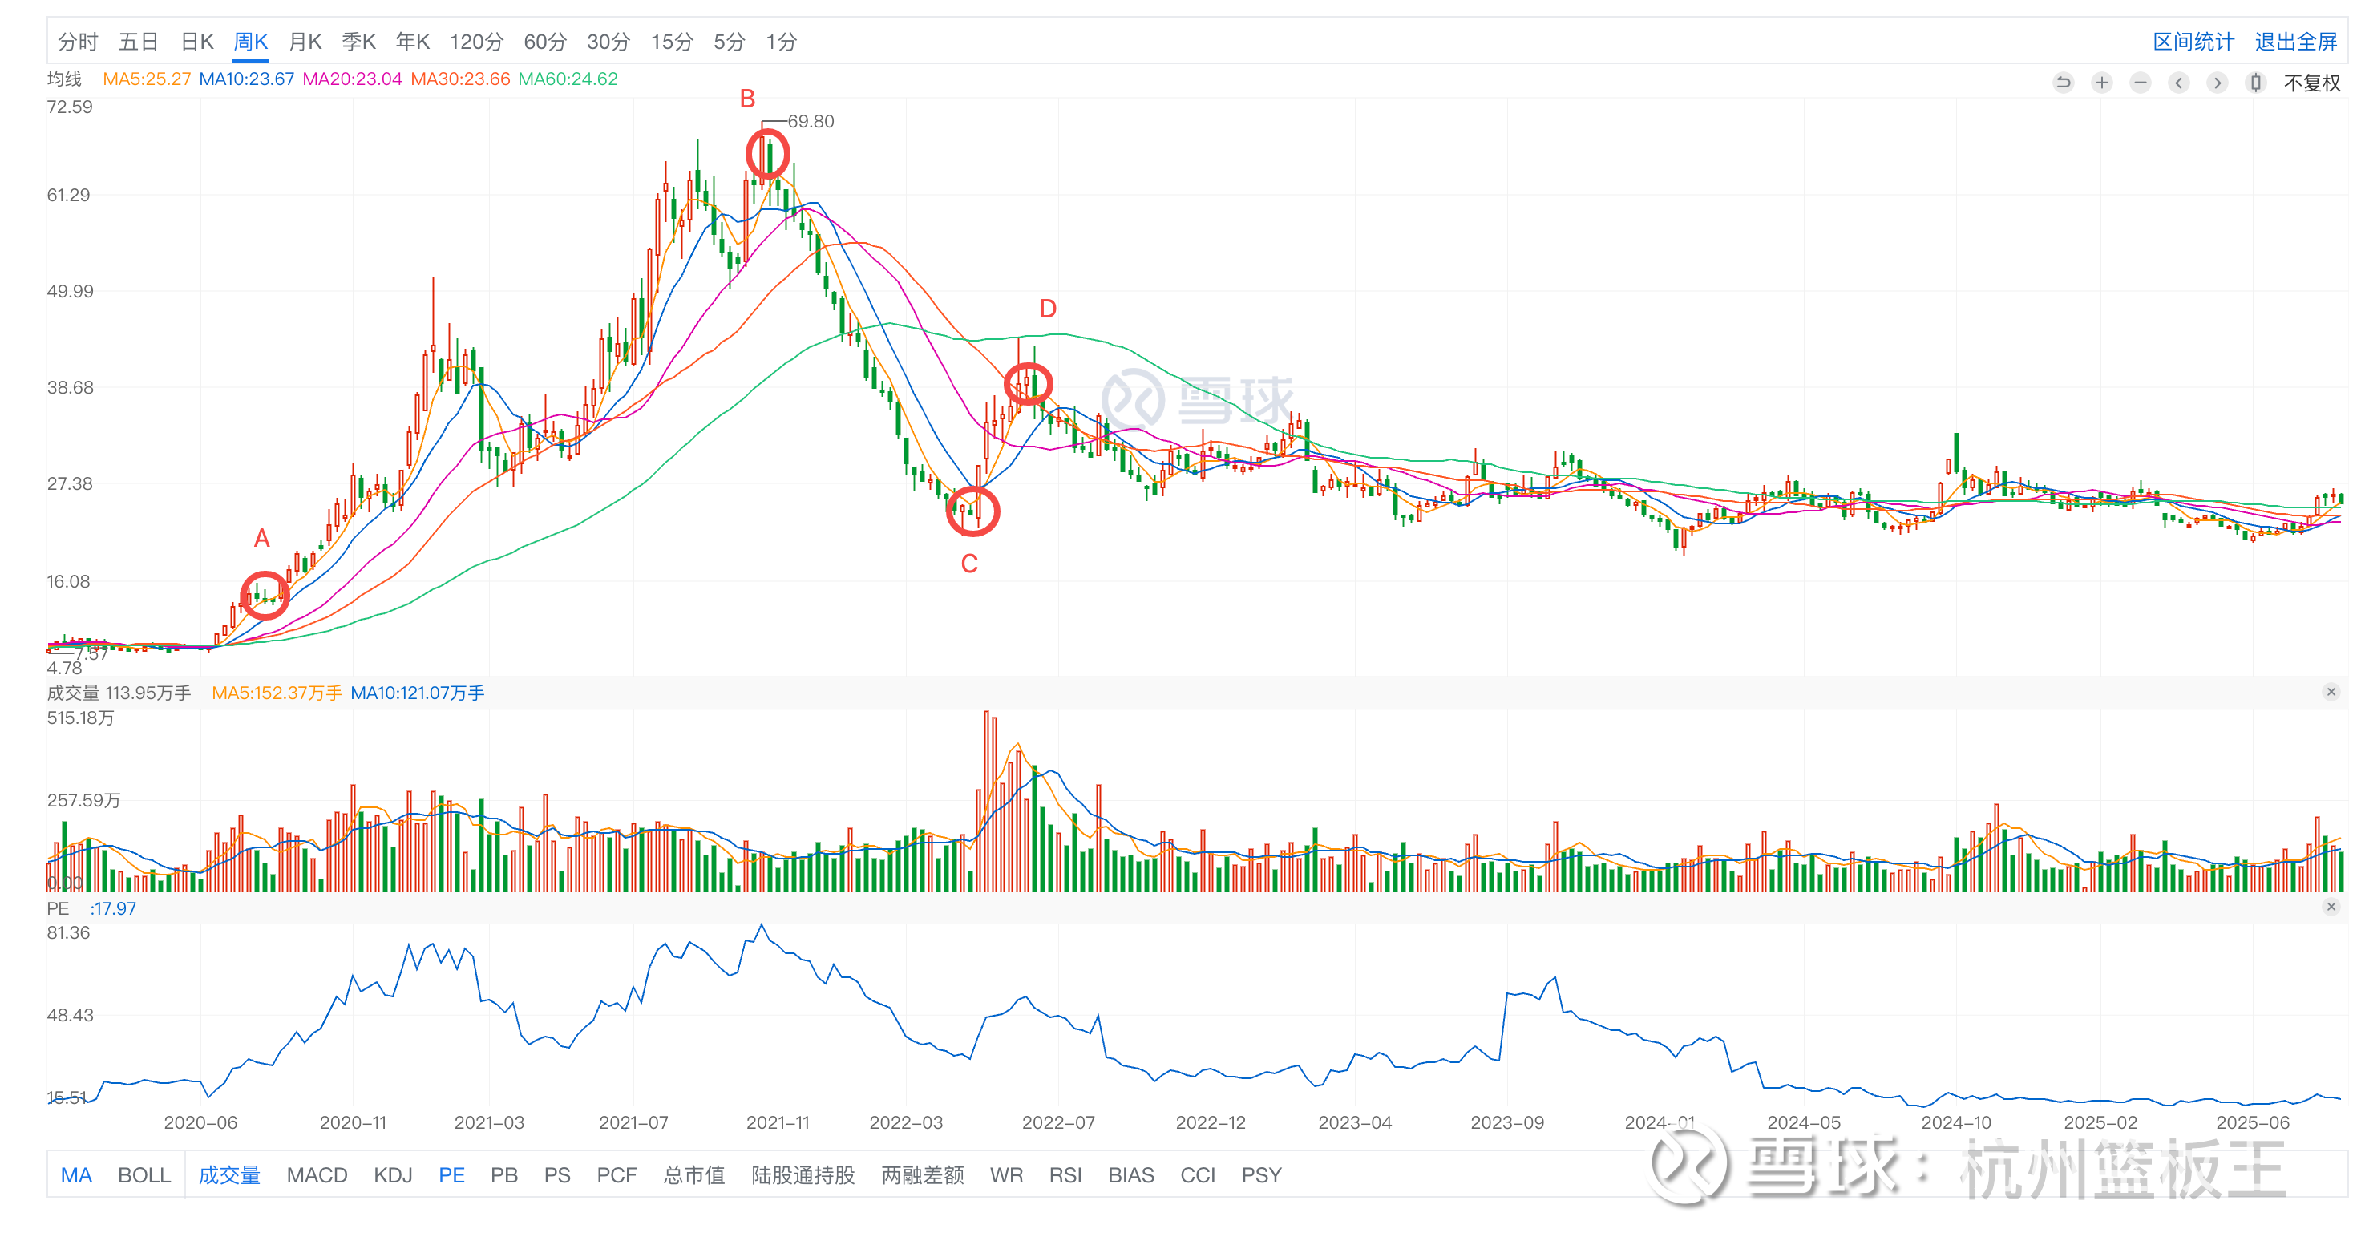Close the 成交量 volume panel
Image resolution: width=2357 pixels, height=1241 pixels.
click(2331, 692)
